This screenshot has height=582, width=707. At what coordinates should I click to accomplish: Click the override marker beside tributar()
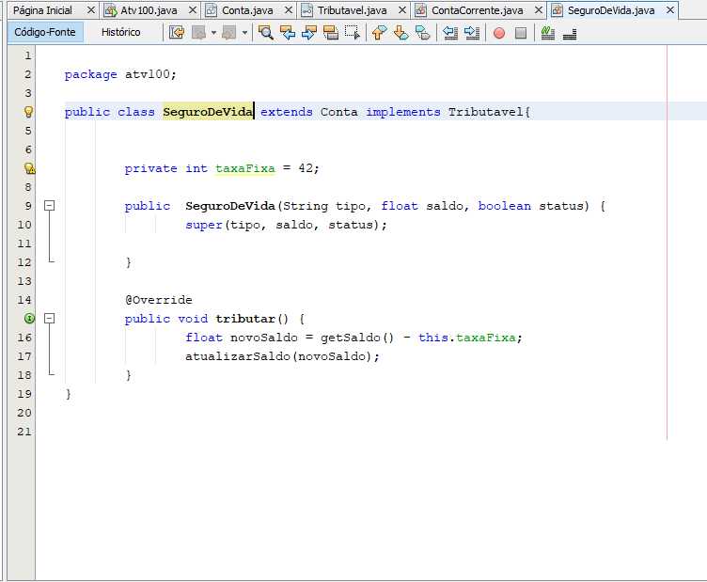[29, 319]
